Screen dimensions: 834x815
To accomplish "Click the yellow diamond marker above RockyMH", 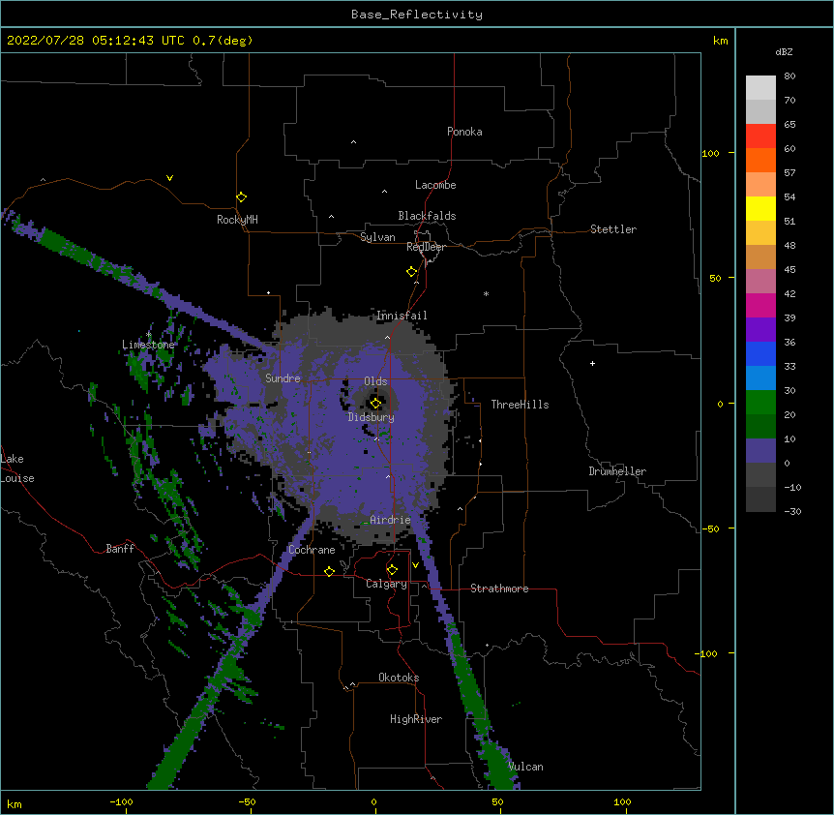I will 241,197.
